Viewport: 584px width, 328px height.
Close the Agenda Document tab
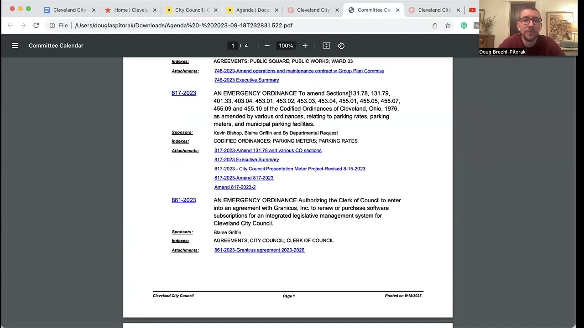[276, 10]
